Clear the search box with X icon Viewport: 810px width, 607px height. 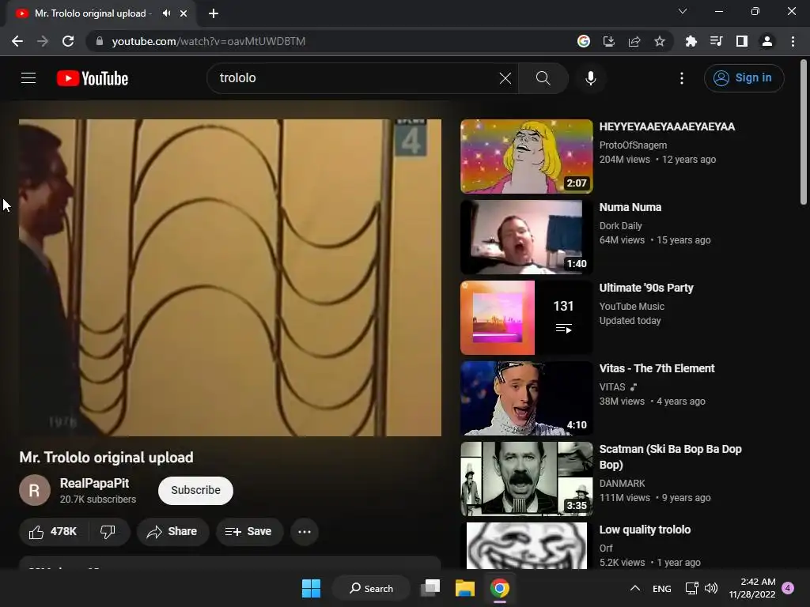point(505,78)
